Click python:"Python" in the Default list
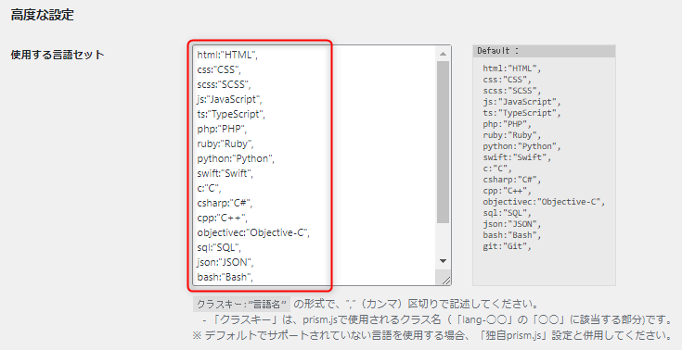The height and width of the screenshot is (350, 682). (521, 146)
